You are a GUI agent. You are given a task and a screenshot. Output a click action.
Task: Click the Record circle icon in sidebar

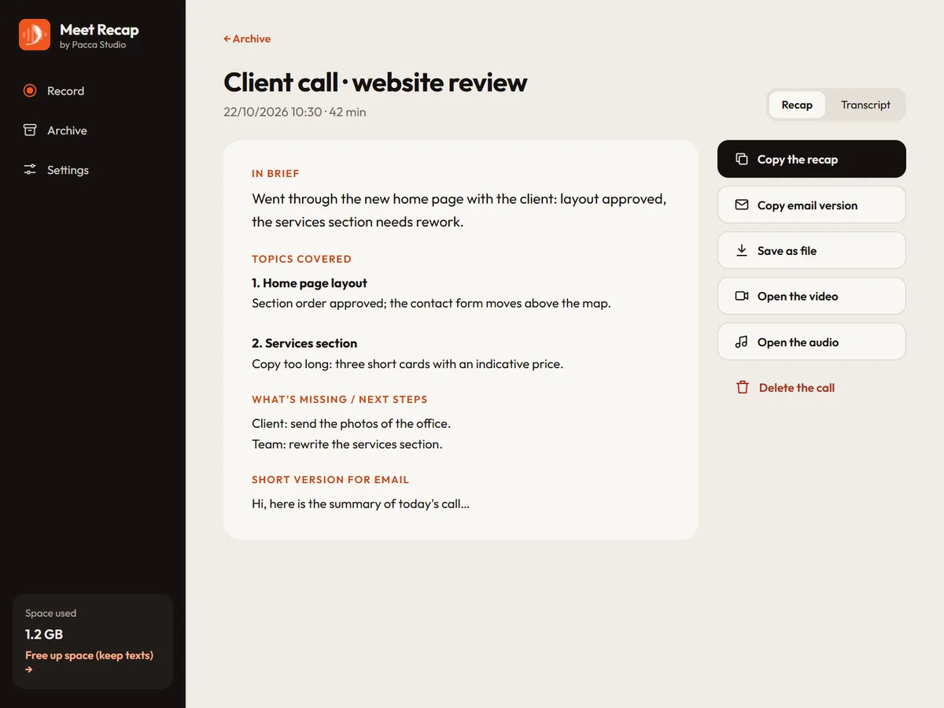point(30,90)
